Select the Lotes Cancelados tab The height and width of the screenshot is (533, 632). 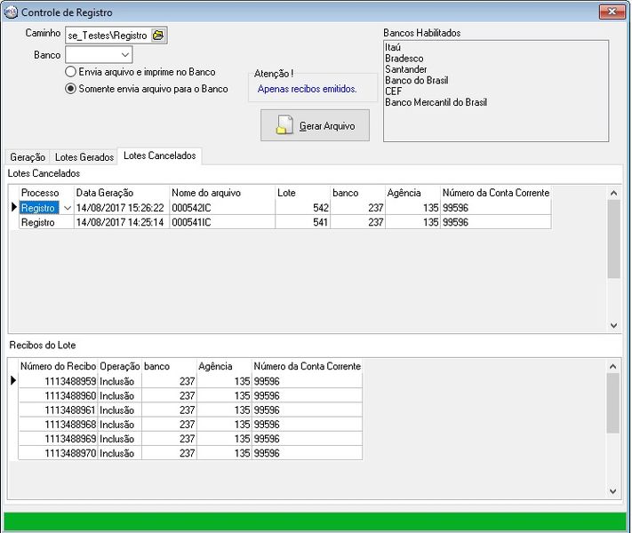tap(159, 156)
